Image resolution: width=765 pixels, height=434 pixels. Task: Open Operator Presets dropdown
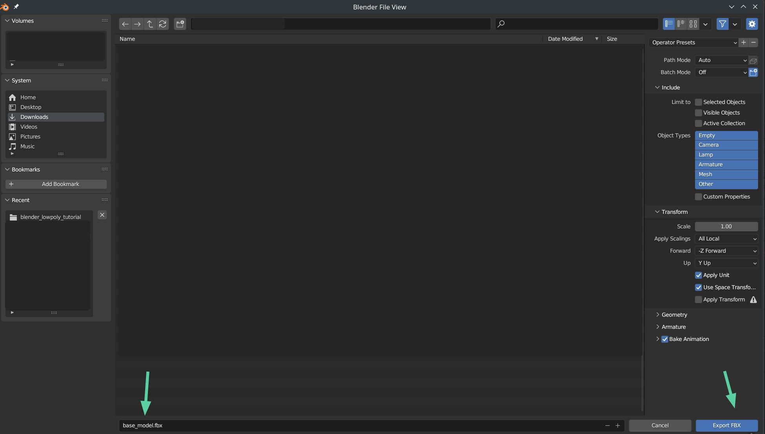[693, 42]
